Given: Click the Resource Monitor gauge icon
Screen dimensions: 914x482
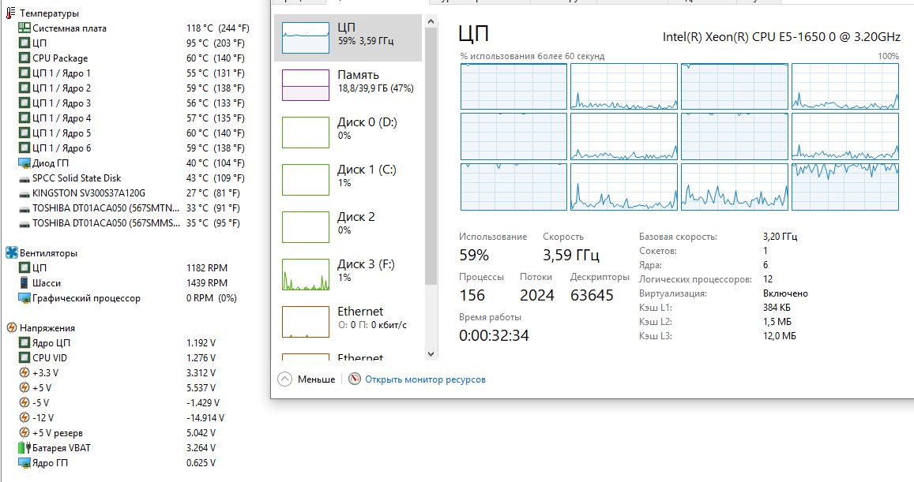Looking at the screenshot, I should [x=354, y=379].
